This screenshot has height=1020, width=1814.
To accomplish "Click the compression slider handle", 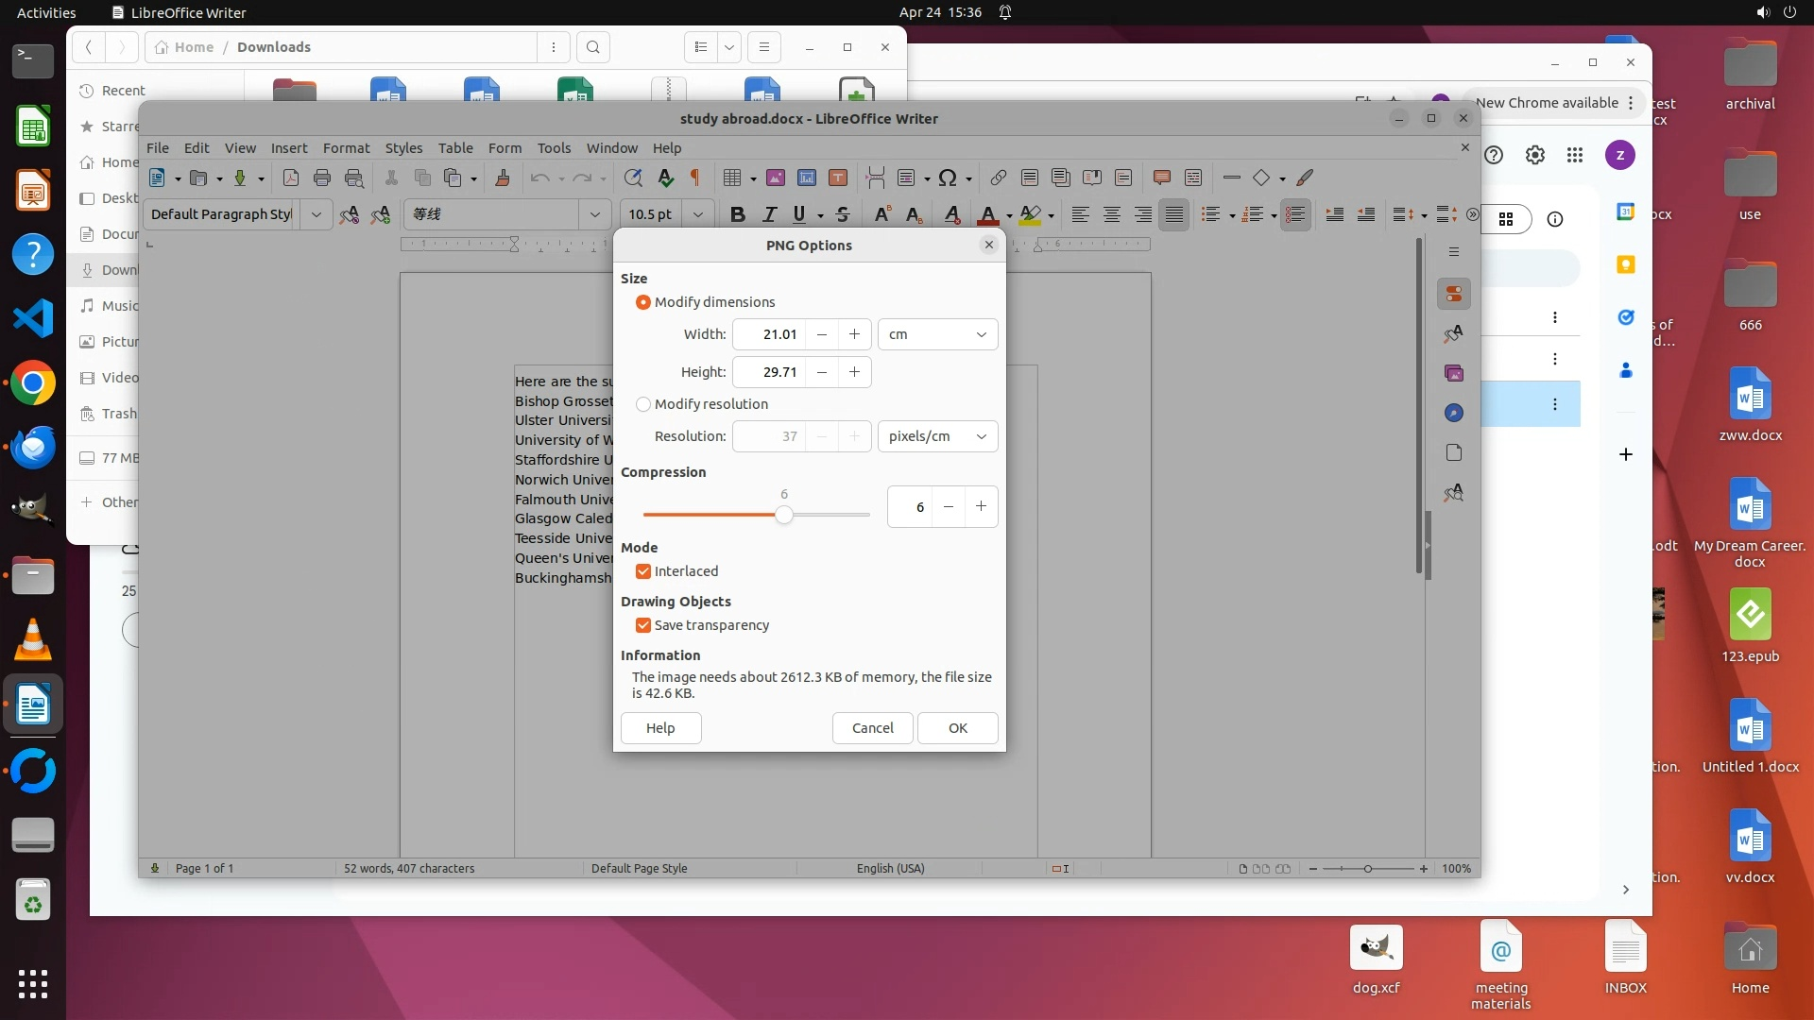I will click(783, 515).
